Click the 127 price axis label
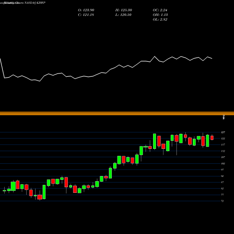Image resolution: width=234 pixels, height=234 pixels. tap(223, 132)
